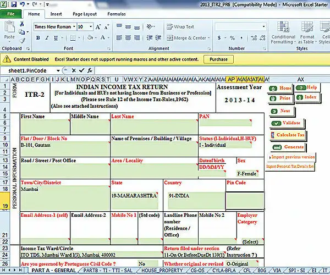Click Comma Style icon
The width and height of the screenshot is (330, 275).
241,38
